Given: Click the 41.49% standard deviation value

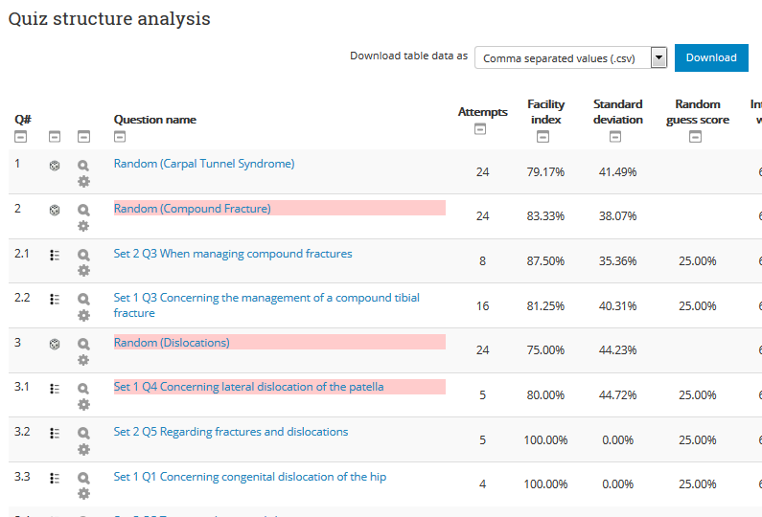Looking at the screenshot, I should click(x=617, y=171).
